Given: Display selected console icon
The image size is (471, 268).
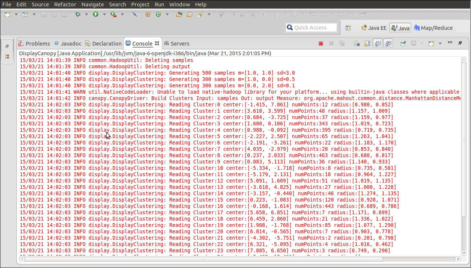Looking at the screenshot, I should click(413, 43).
